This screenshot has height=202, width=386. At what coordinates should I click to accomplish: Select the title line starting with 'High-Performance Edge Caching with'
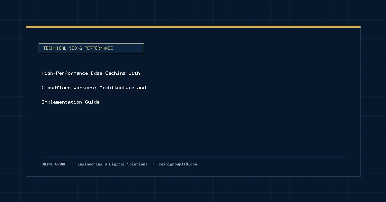point(91,73)
